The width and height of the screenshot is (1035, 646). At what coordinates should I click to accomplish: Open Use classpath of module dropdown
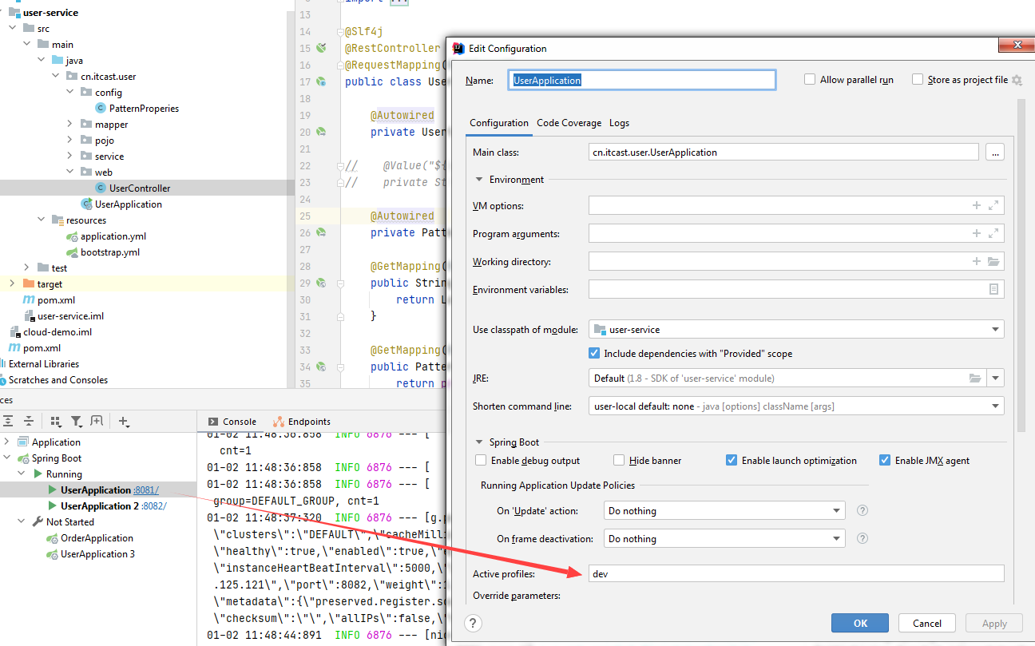coord(796,329)
